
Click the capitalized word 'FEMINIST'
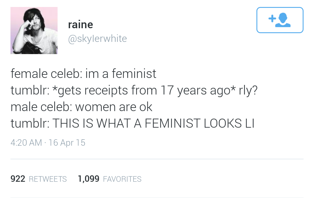(x=172, y=123)
